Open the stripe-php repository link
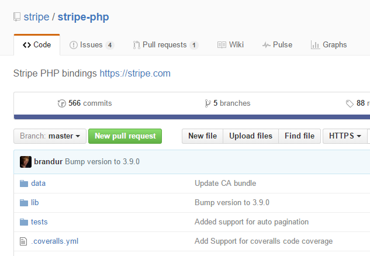This screenshot has height=256, width=370. click(84, 17)
